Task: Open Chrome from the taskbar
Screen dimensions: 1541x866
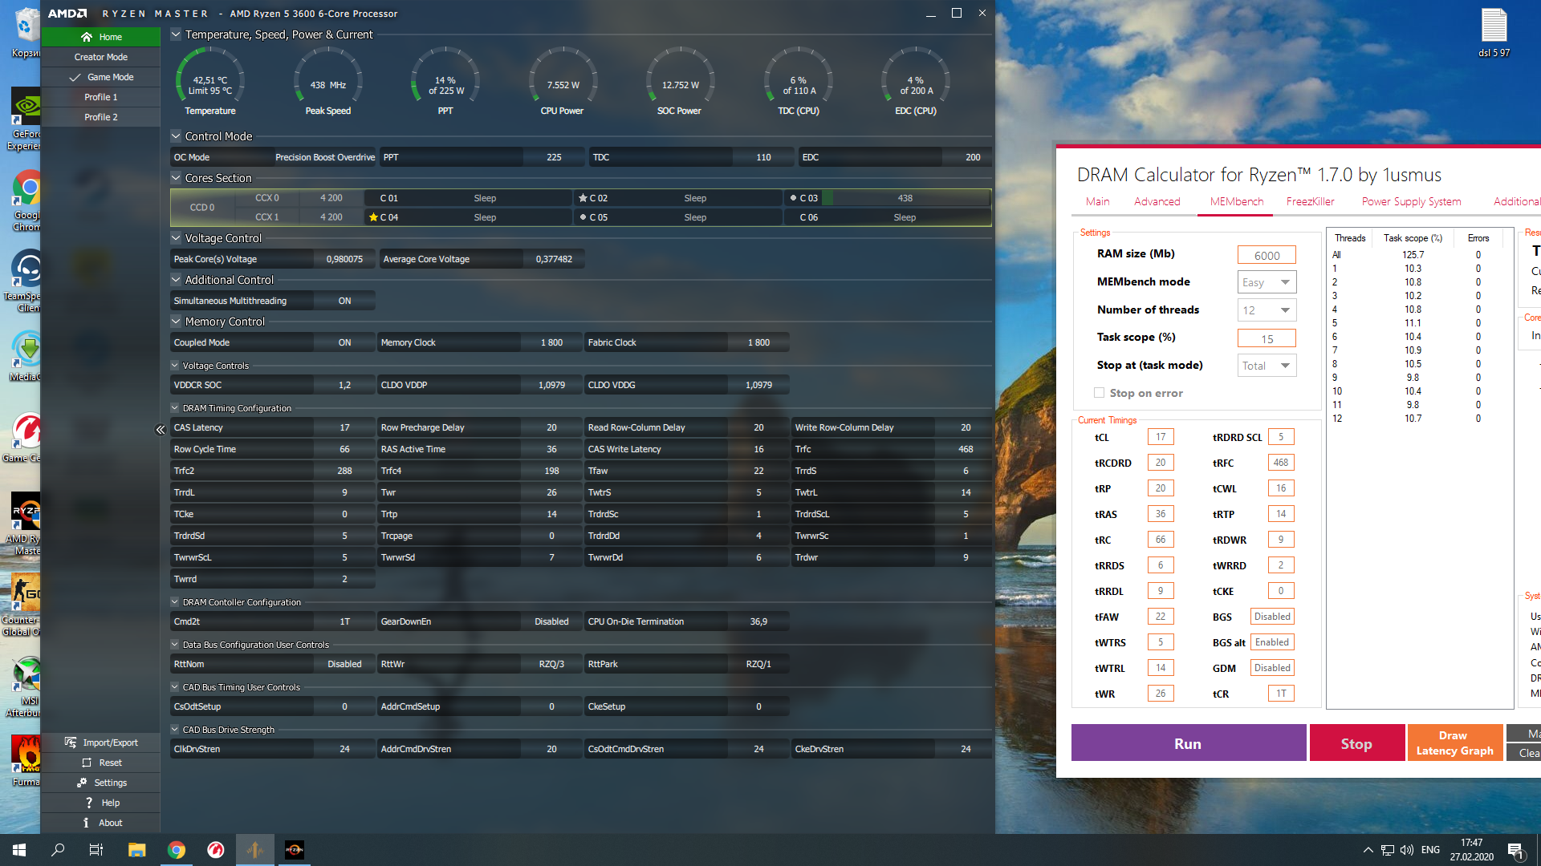Action: tap(177, 850)
